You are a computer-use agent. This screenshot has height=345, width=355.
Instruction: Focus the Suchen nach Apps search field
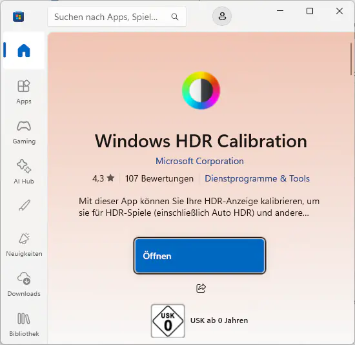[117, 17]
